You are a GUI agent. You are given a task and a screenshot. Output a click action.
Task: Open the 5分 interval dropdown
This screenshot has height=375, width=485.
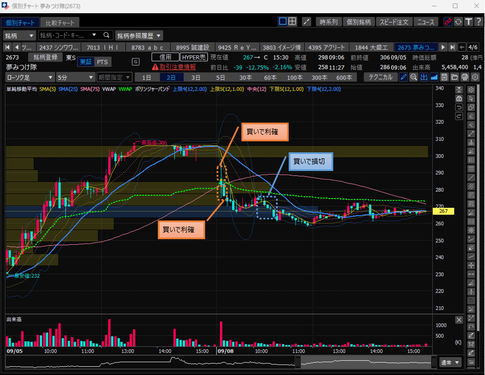tap(75, 78)
